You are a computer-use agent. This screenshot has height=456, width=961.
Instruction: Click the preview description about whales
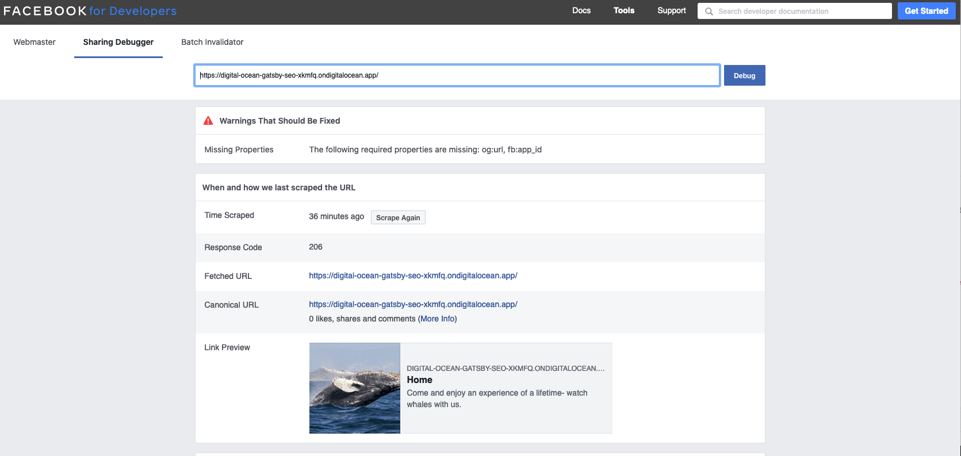pos(497,398)
